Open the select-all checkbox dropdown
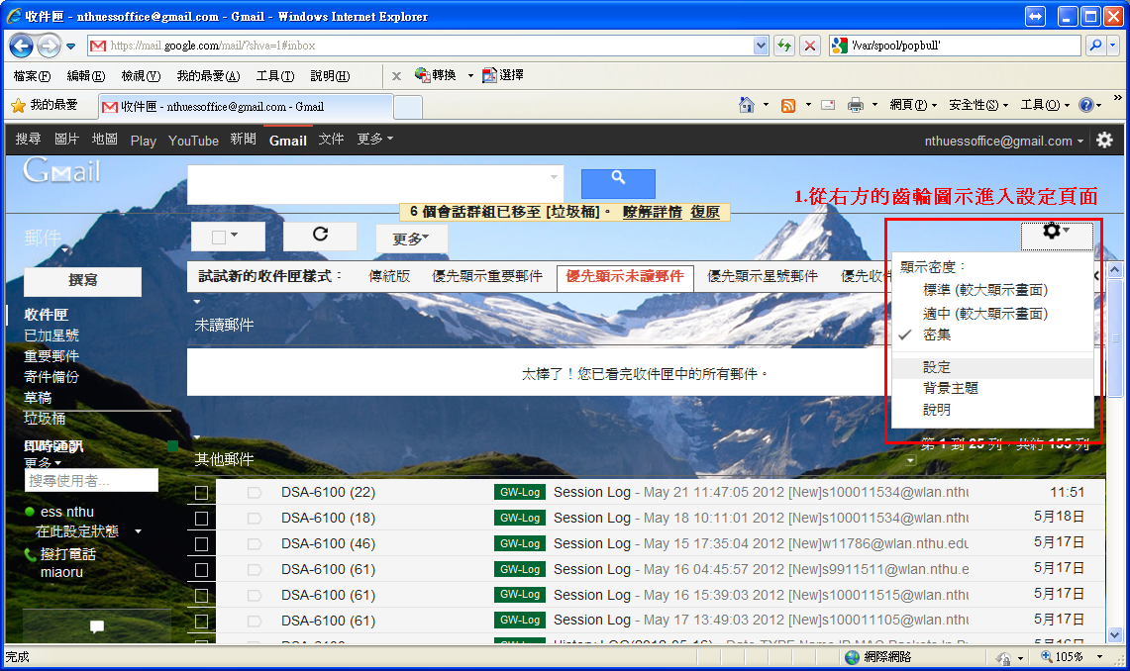The image size is (1130, 671). point(227,237)
